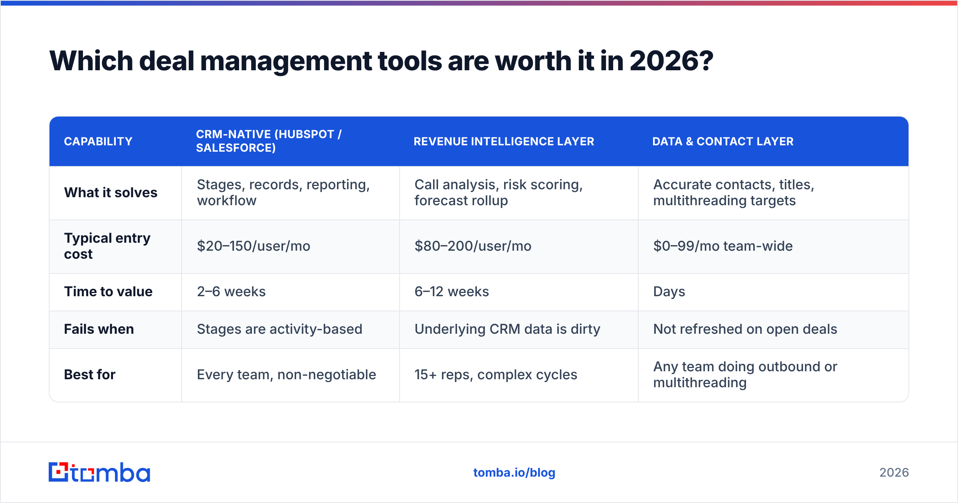The image size is (958, 503).
Task: Select the 'Fails when' row label
Action: point(99,329)
